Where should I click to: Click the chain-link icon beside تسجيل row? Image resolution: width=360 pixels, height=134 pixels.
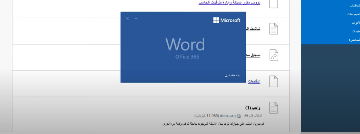pyautogui.click(x=274, y=55)
